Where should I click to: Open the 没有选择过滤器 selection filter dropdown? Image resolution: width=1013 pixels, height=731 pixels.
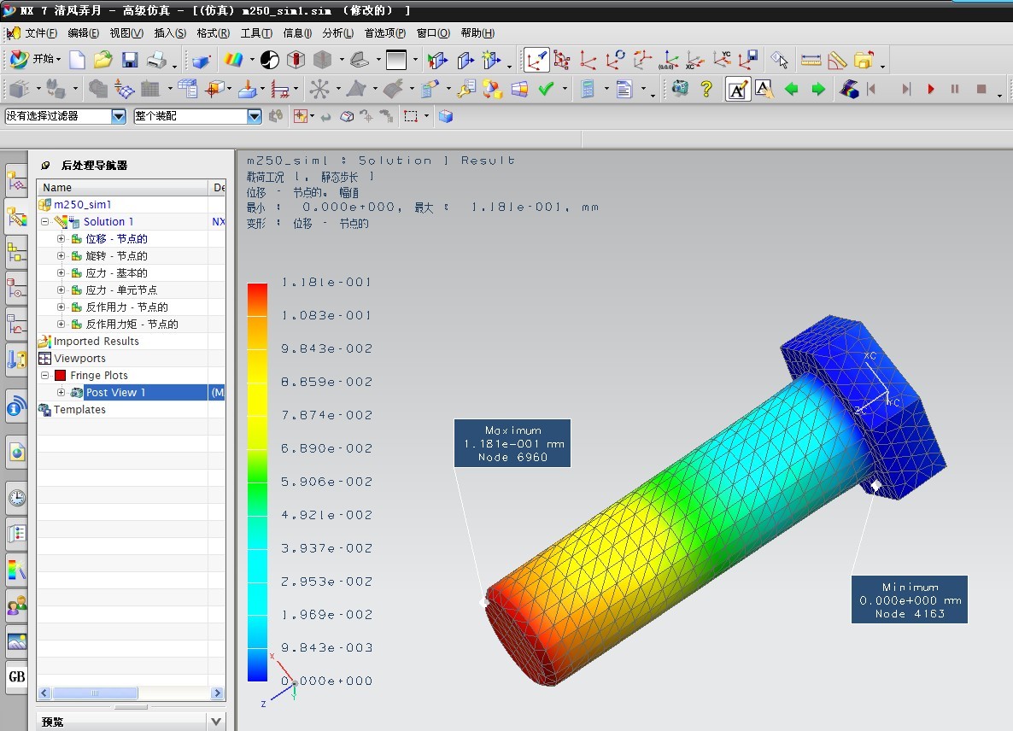(x=118, y=116)
